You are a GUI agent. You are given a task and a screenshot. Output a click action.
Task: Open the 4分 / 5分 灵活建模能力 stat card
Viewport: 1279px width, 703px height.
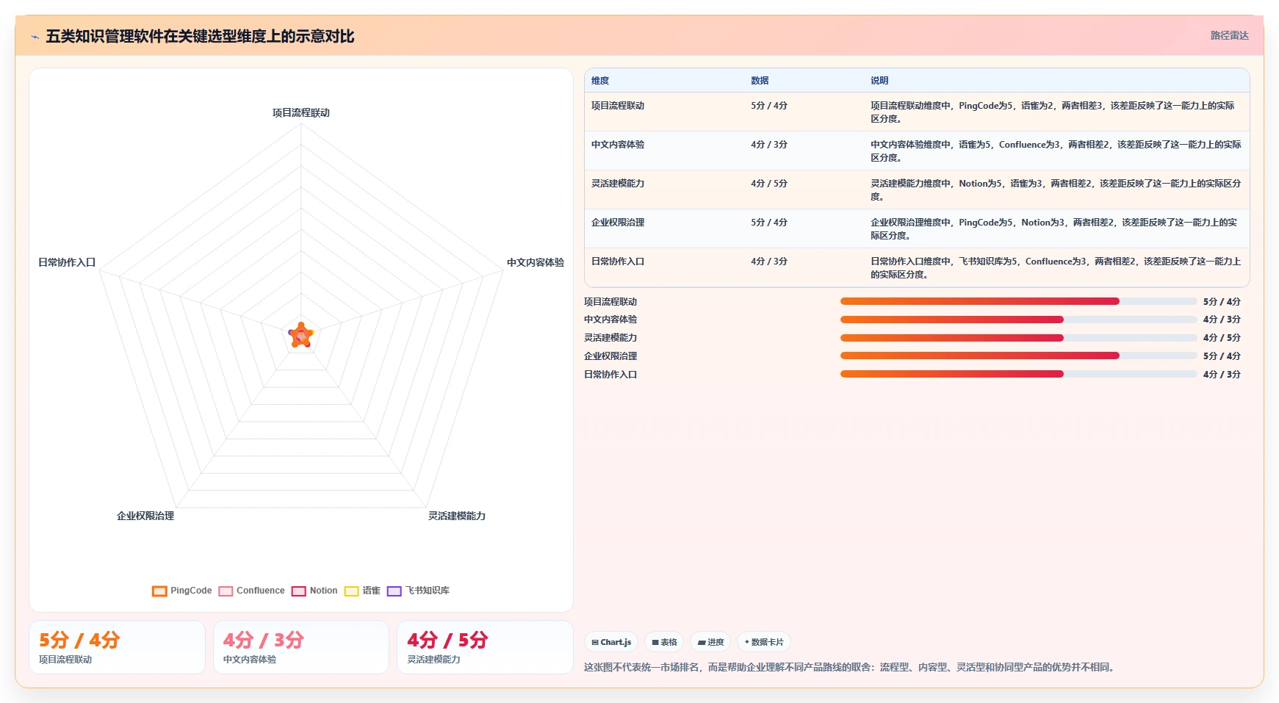coord(485,647)
